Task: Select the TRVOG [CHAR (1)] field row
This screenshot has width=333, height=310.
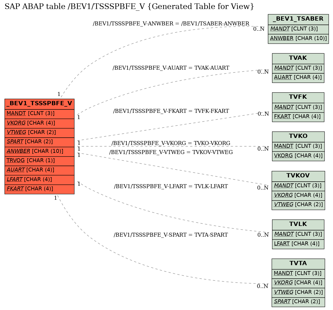Action: [40, 161]
